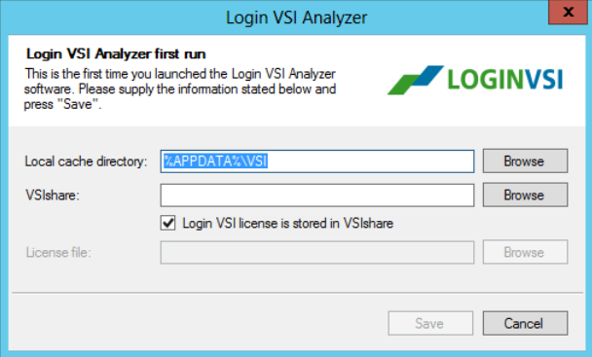Browse for the VSIshare location
Image resolution: width=592 pixels, height=357 pixels.
click(x=525, y=196)
